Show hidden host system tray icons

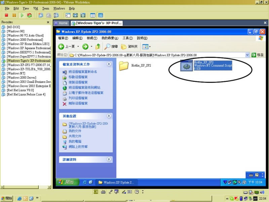(x=227, y=199)
